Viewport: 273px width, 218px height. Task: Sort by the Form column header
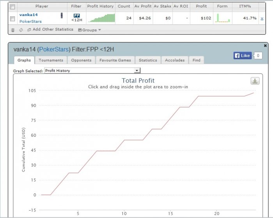[x=222, y=6]
